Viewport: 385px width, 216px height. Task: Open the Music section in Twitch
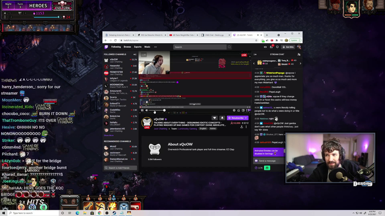pos(147,47)
